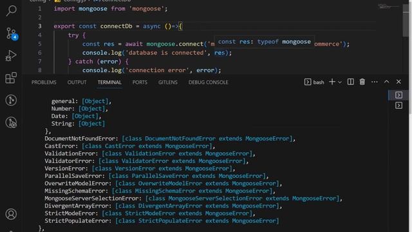Click 'ValidationError:' terminal line
This screenshot has width=412, height=232.
[150, 153]
